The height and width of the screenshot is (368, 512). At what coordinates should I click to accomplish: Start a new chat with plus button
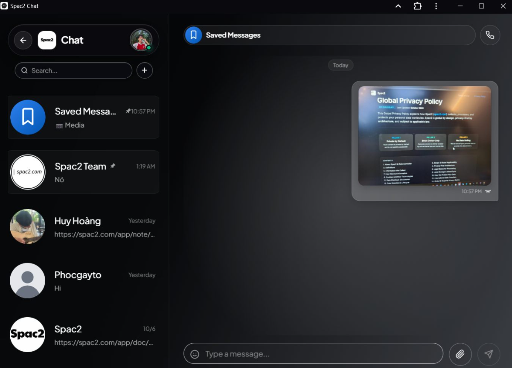(145, 70)
